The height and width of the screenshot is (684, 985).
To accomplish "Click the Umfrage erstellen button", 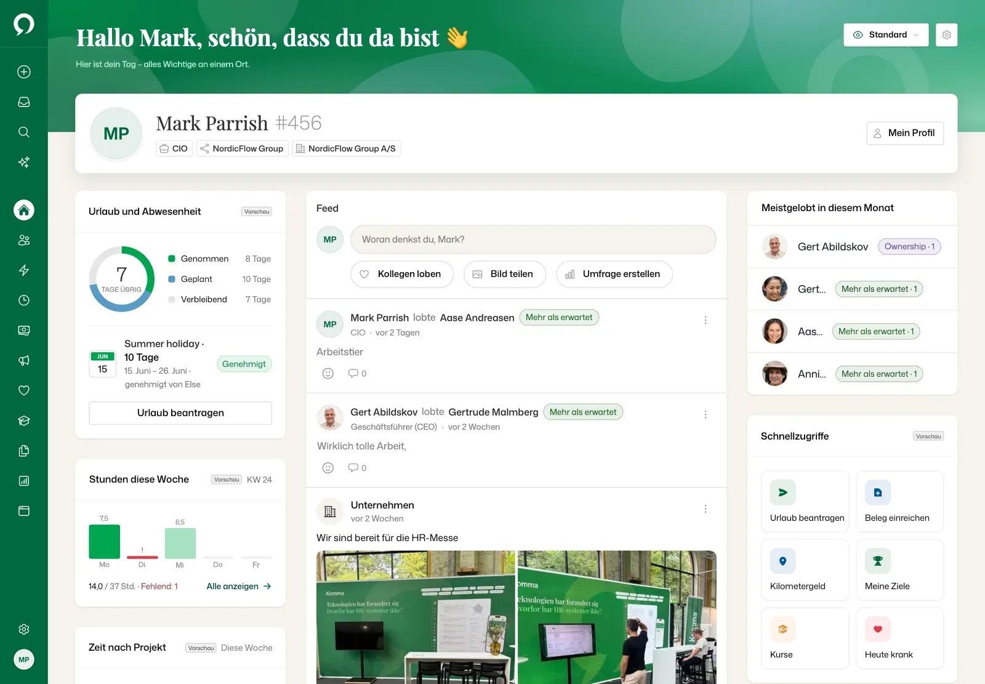I will [614, 274].
